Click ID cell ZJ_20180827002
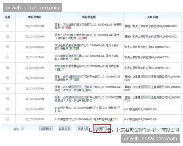183x146 pixels. 35,57
